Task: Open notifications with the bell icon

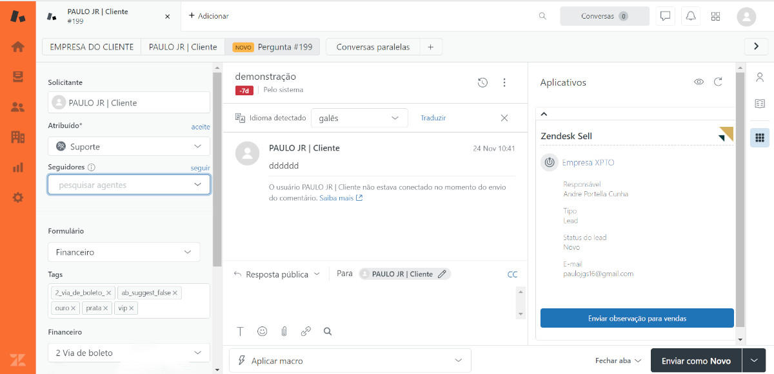Action: tap(690, 15)
